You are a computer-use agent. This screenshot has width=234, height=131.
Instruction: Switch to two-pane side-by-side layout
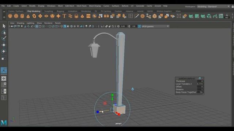pos(4,91)
